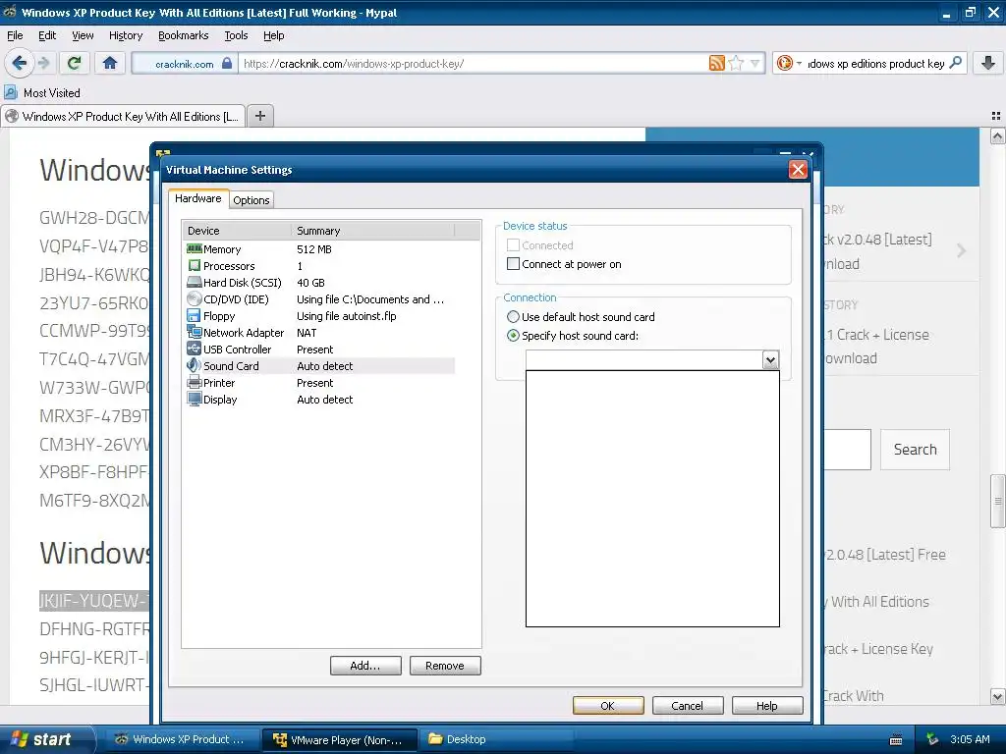Bookmark page with star icon
This screenshot has height=754, width=1006.
[x=736, y=63]
